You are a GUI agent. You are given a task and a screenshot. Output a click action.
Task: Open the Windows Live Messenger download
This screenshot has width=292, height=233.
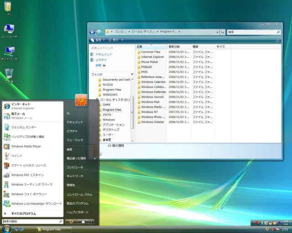click(x=32, y=204)
